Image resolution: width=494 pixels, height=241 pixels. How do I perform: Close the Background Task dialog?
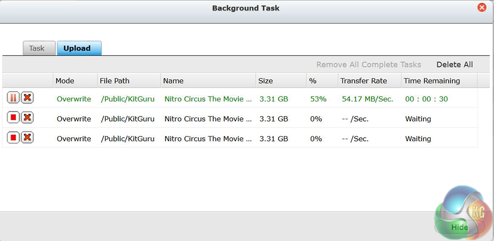point(481,8)
